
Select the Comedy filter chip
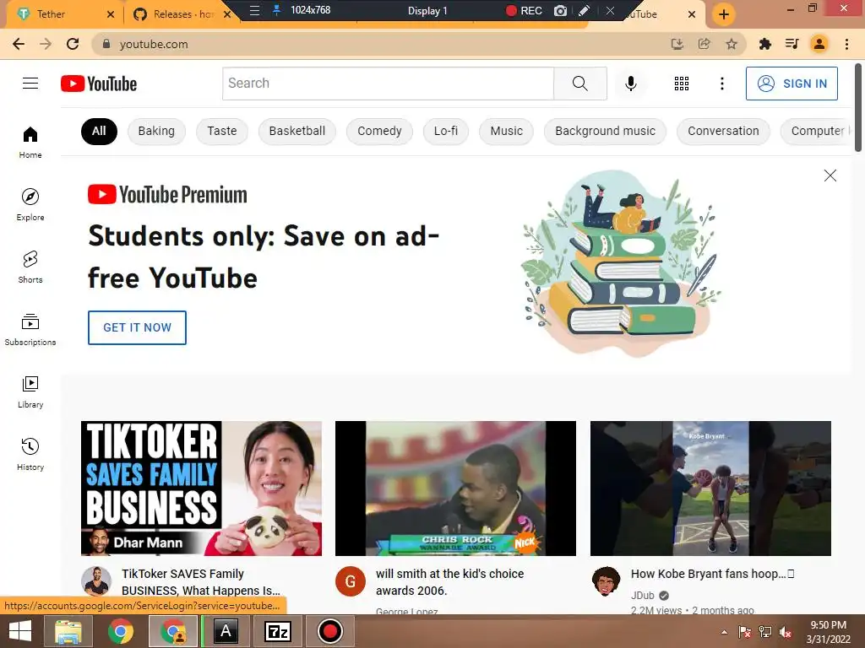click(379, 131)
